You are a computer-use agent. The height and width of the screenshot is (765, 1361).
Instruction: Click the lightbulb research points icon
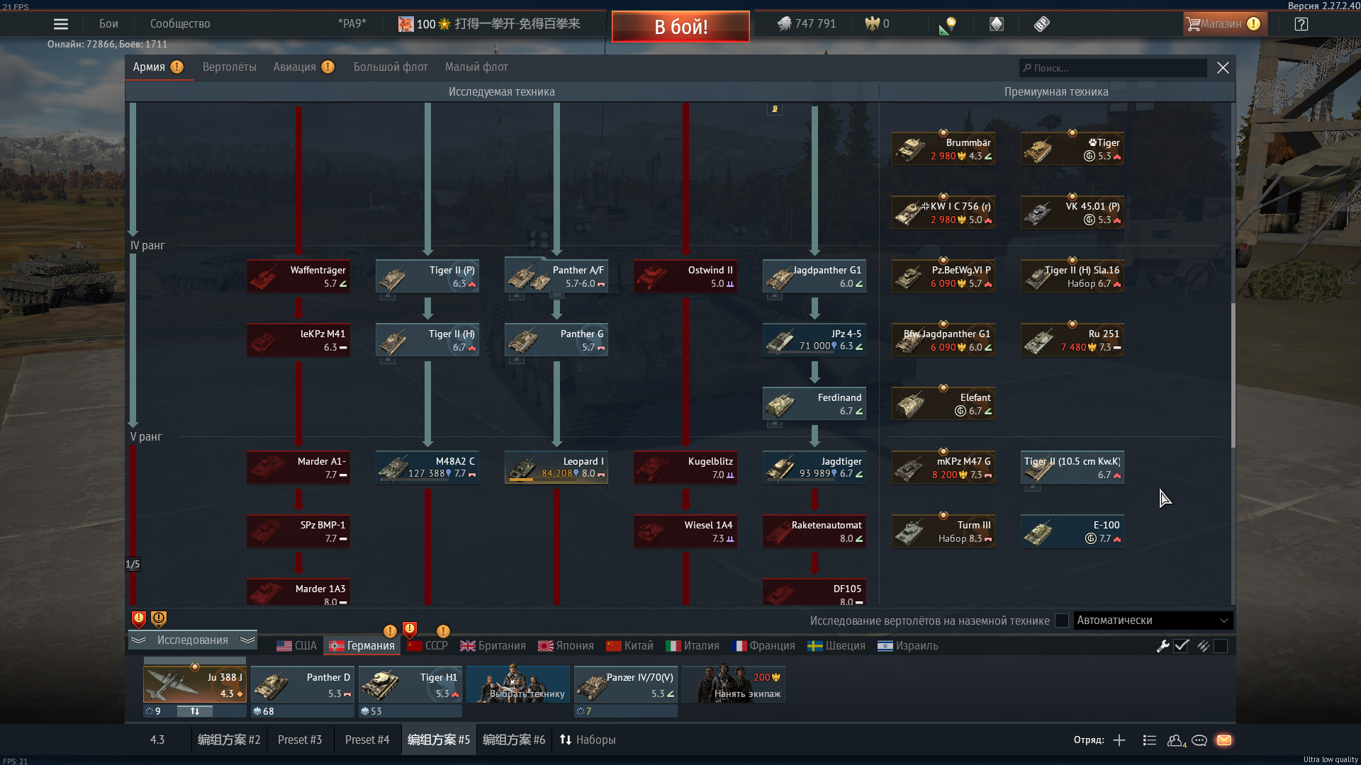[948, 25]
